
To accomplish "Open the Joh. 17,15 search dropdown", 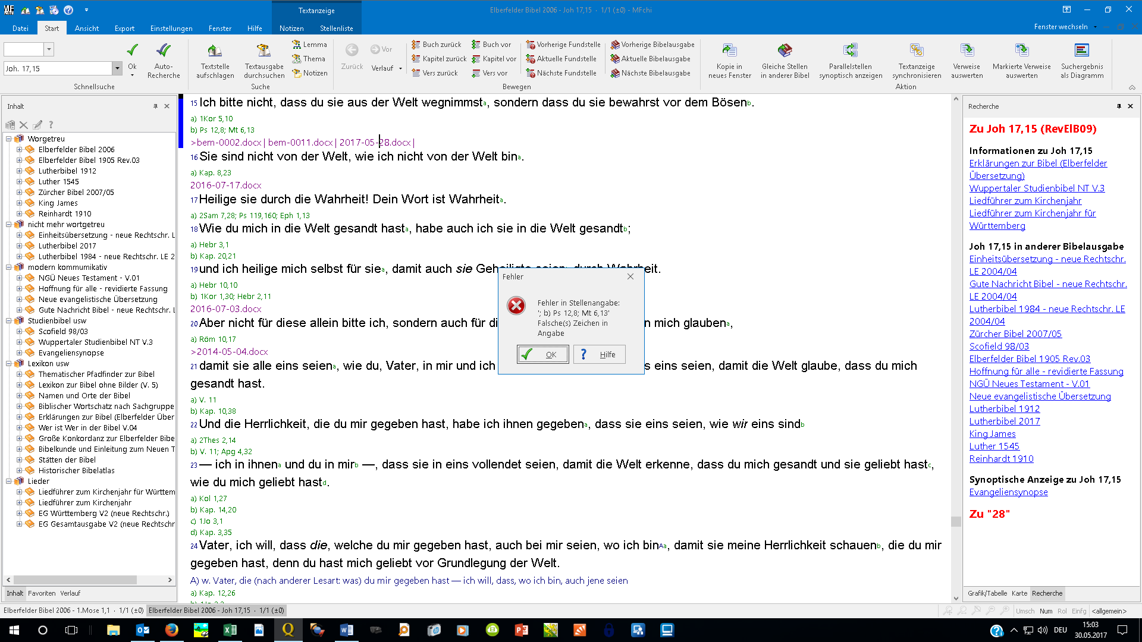I will coord(117,69).
